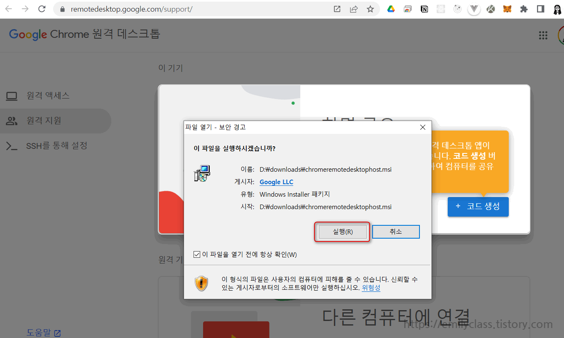This screenshot has height=338, width=564.
Task: Reload the page with the refresh icon
Action: click(42, 9)
